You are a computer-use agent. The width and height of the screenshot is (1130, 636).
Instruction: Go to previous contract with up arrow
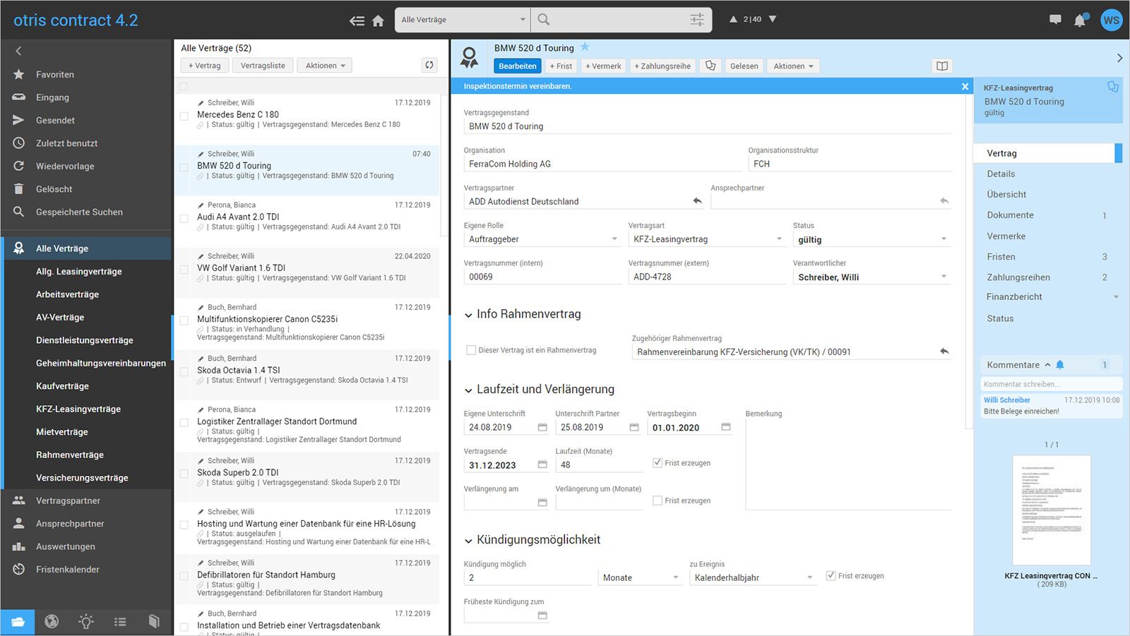pos(733,19)
